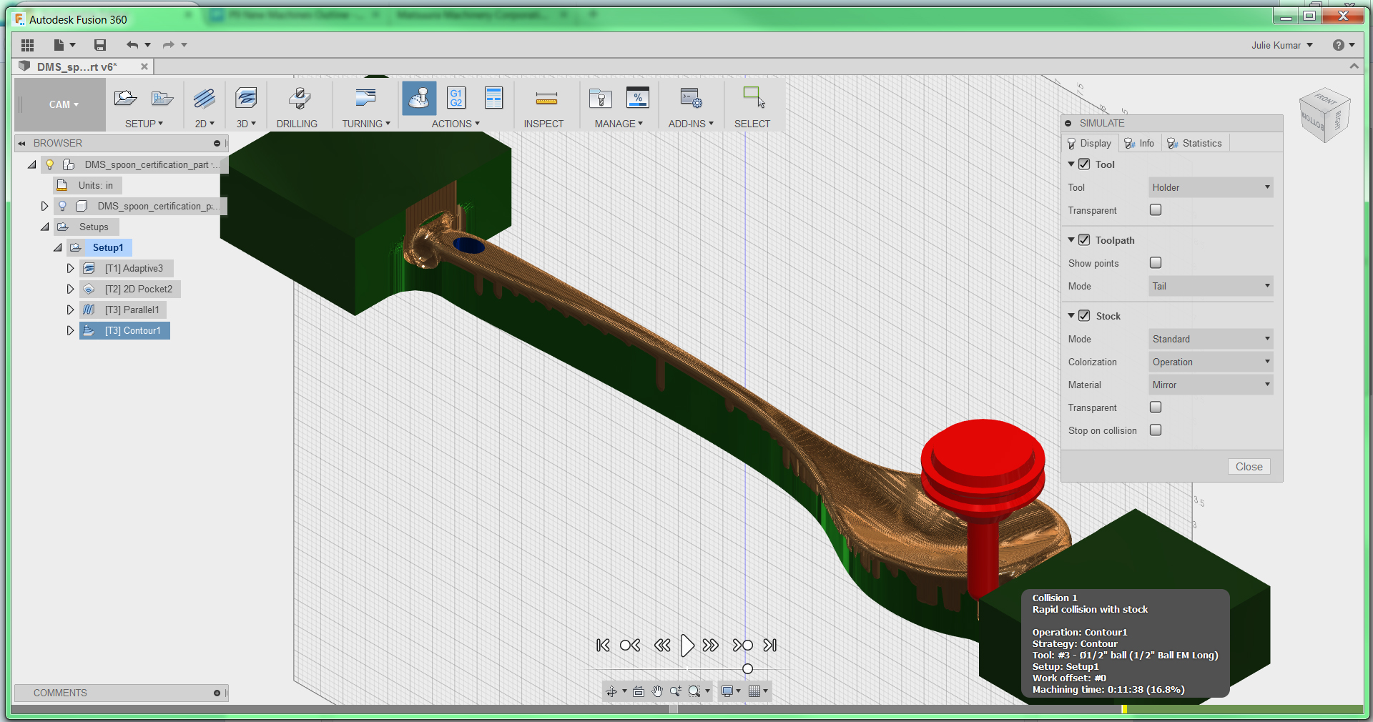The image size is (1373, 722).
Task: Enable Transparent checkbox under Tool
Action: coord(1156,210)
